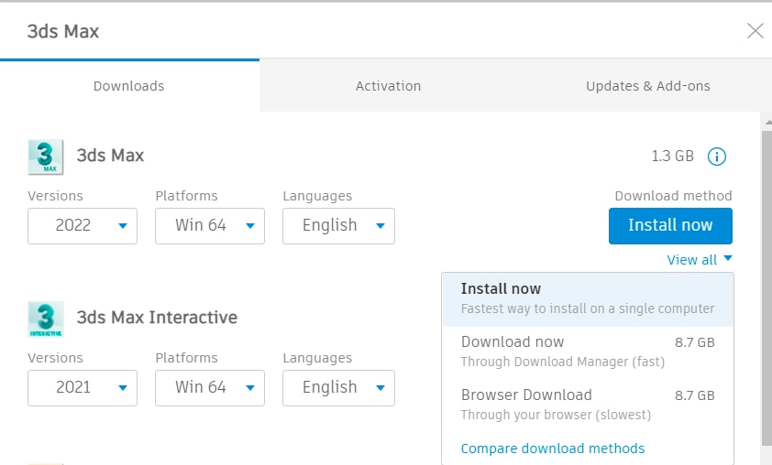Click the Download method label
The image size is (772, 465).
(673, 196)
